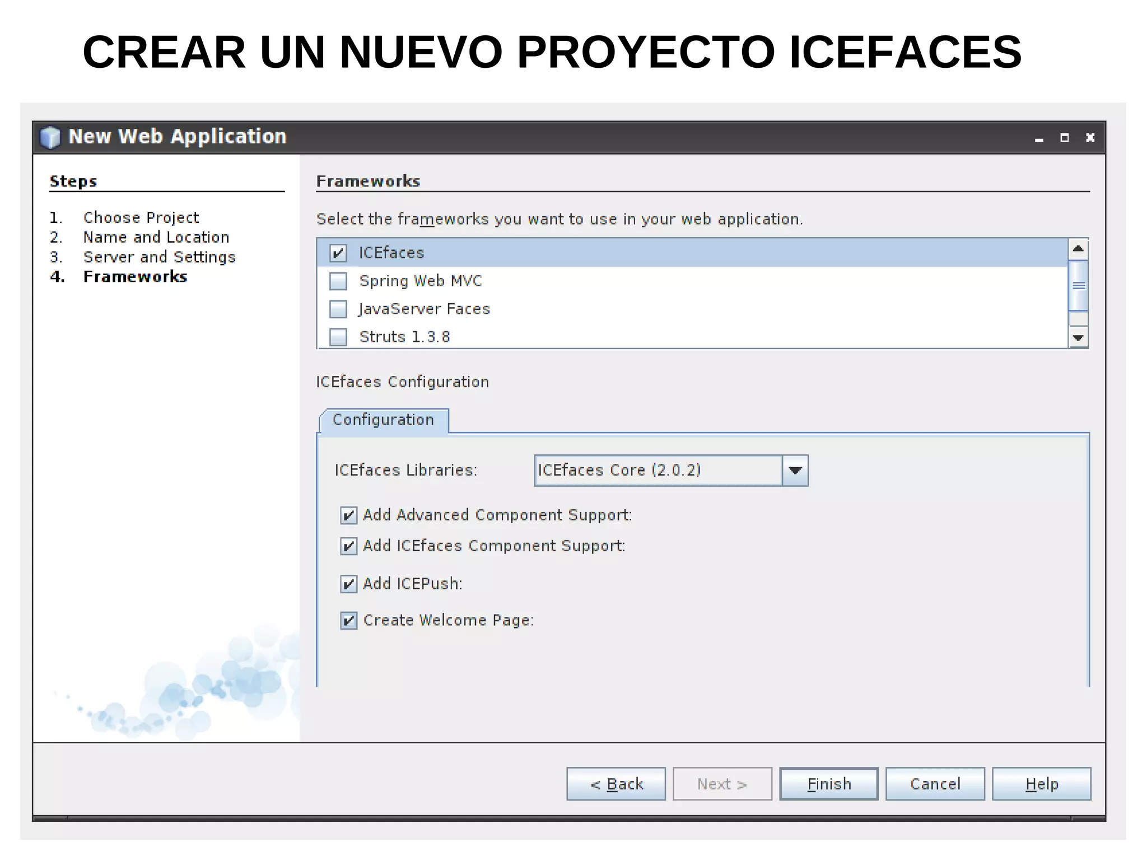This screenshot has height=860, width=1147.
Task: Toggle Add ICEfaces Component Support checkbox
Action: click(x=348, y=546)
